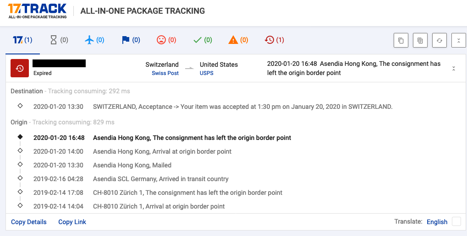This screenshot has width=467, height=236.
Task: Select the airplane In Transit filter
Action: click(94, 40)
